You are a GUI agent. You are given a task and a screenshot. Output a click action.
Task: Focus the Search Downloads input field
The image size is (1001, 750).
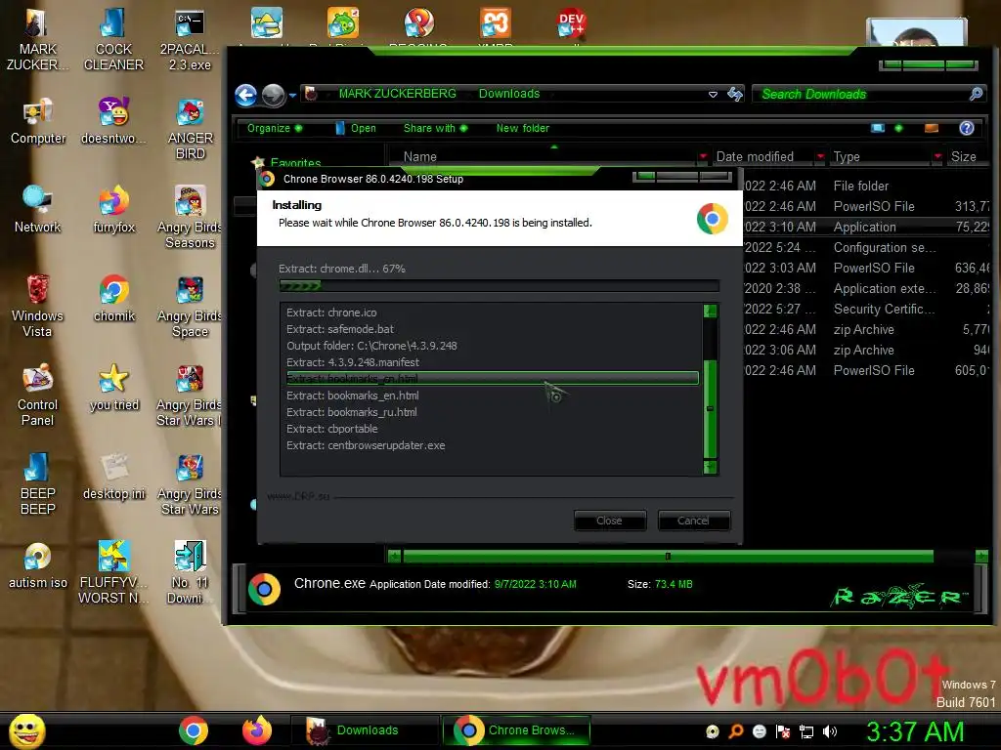(x=862, y=94)
